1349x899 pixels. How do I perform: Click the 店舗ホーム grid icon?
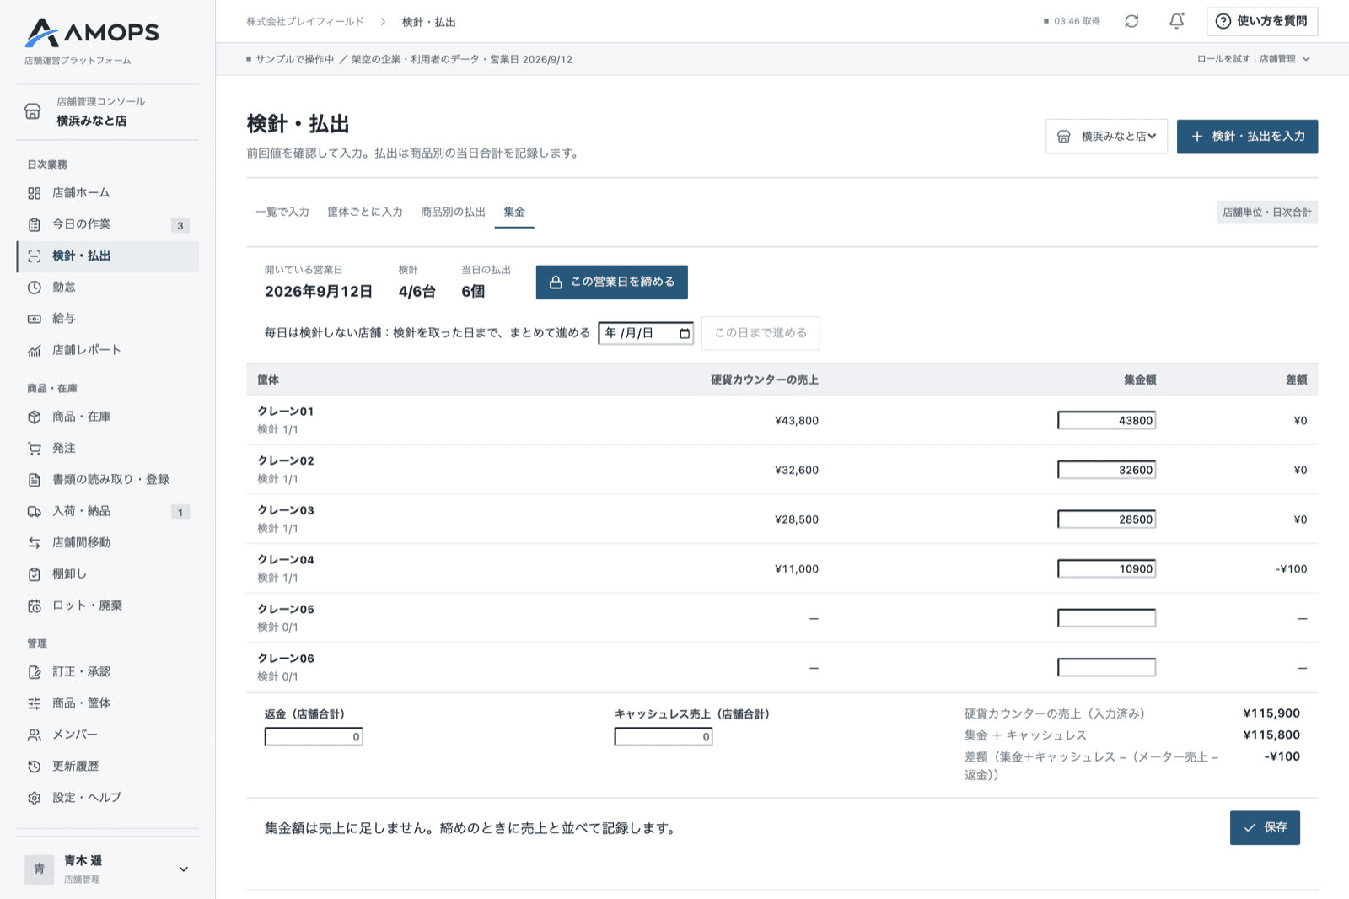[x=35, y=193]
